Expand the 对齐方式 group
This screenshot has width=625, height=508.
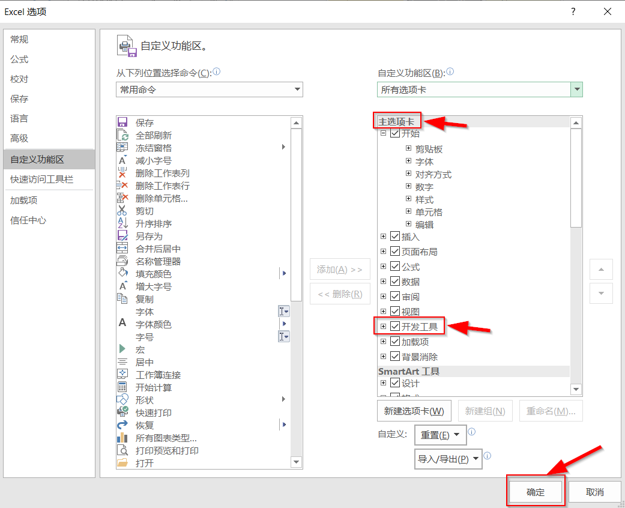point(409,174)
